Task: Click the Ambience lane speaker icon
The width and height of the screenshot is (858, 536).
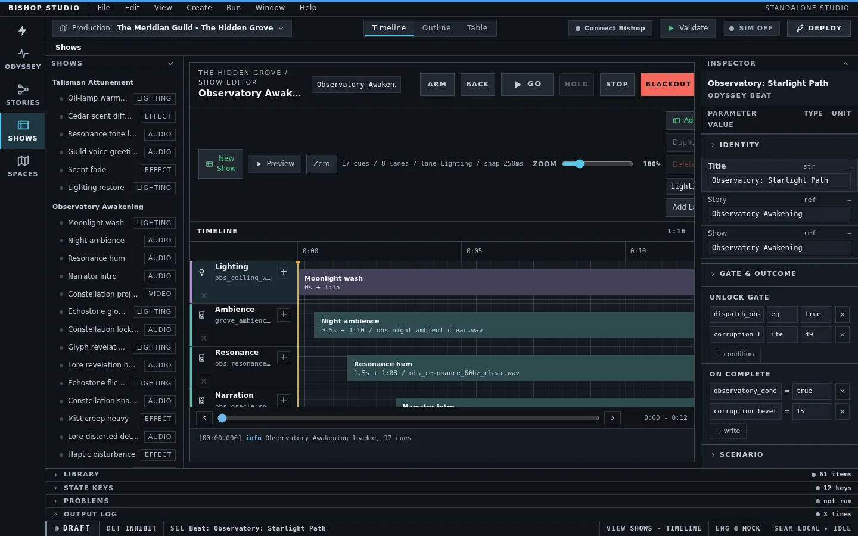Action: point(201,315)
